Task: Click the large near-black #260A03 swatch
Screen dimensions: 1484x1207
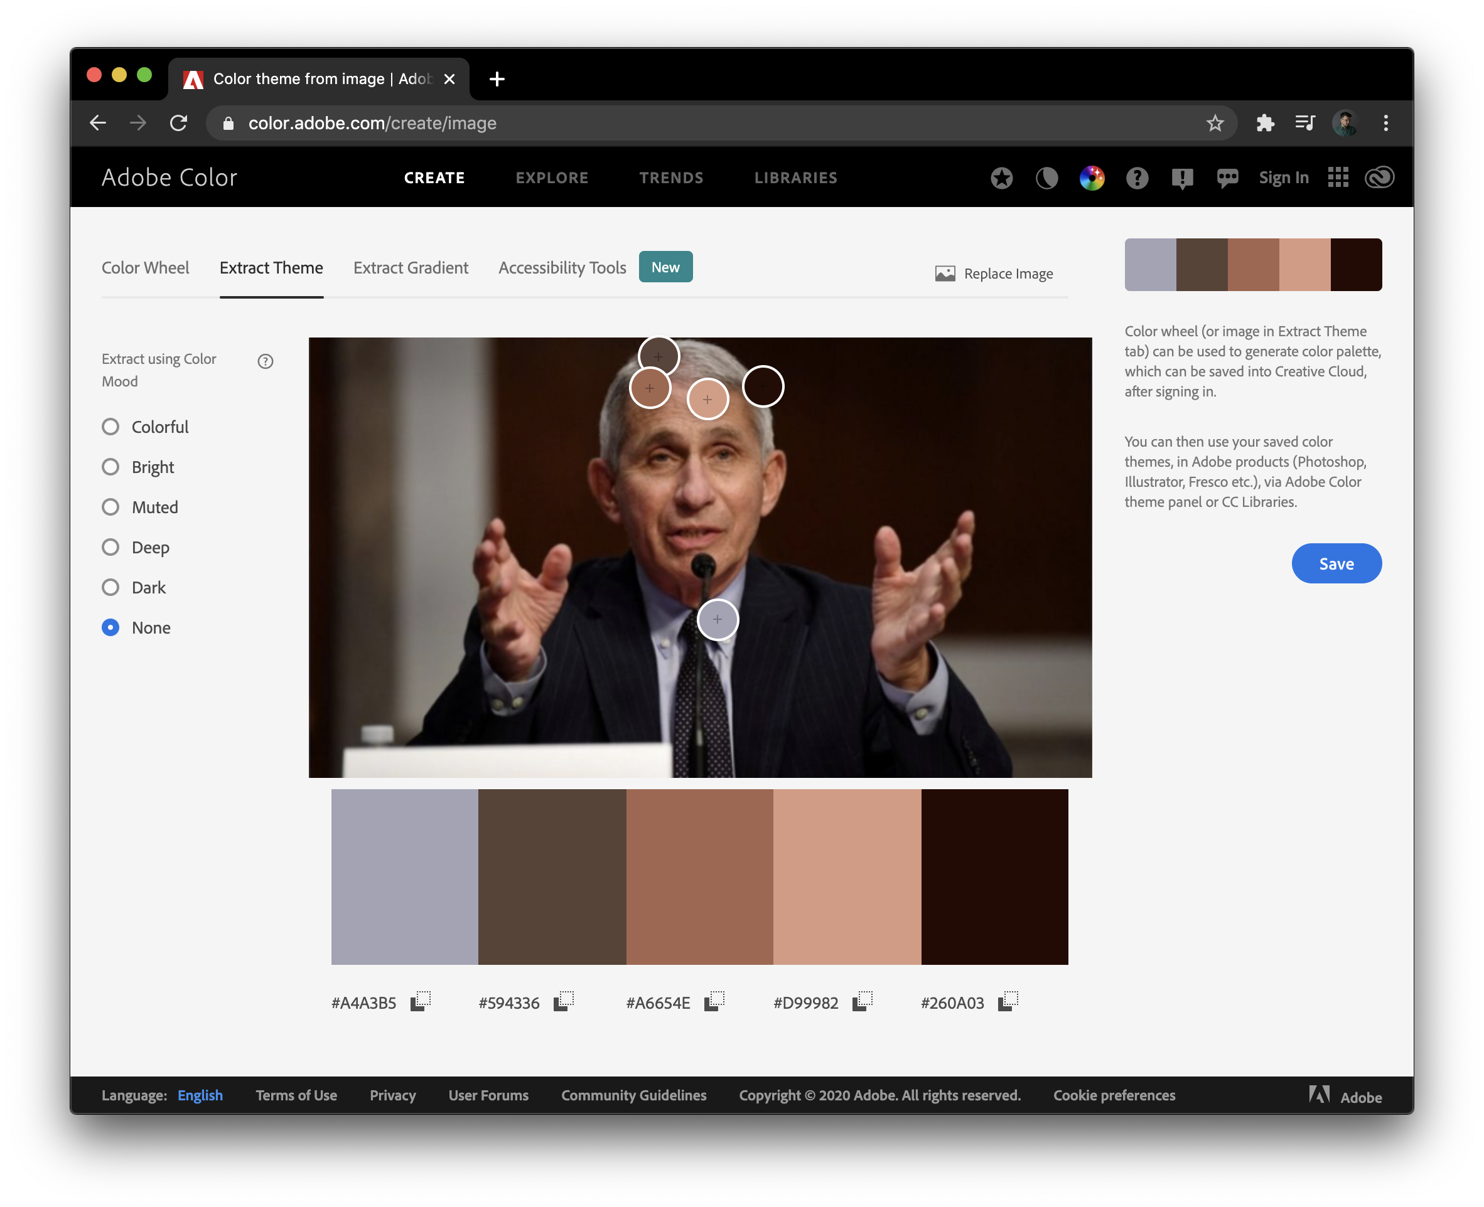Action: [994, 877]
